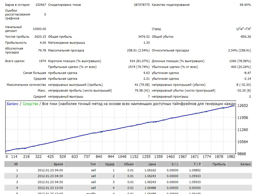259x194 pixels.
Task: Click the Всего сделок value 1974
Action: point(43,61)
